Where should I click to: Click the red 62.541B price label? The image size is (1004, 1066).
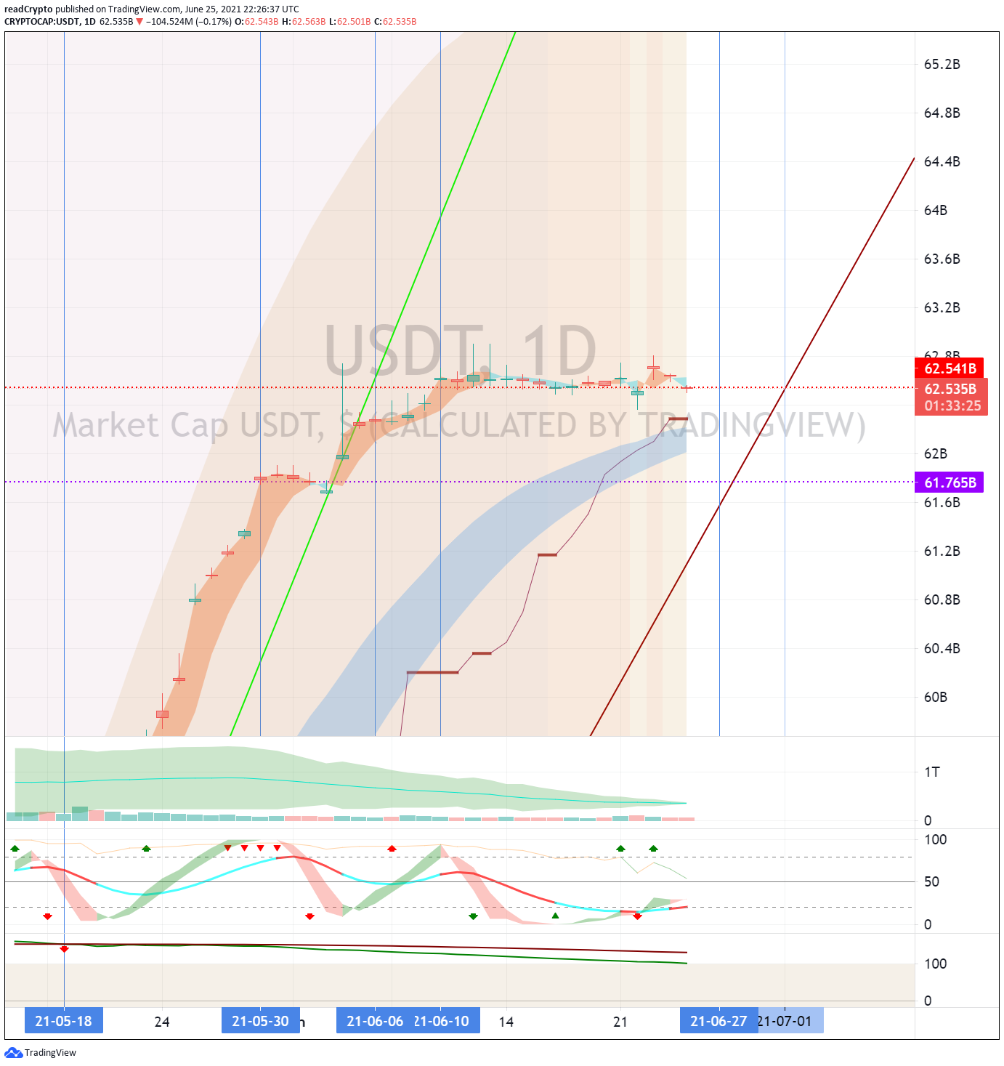pyautogui.click(x=950, y=368)
